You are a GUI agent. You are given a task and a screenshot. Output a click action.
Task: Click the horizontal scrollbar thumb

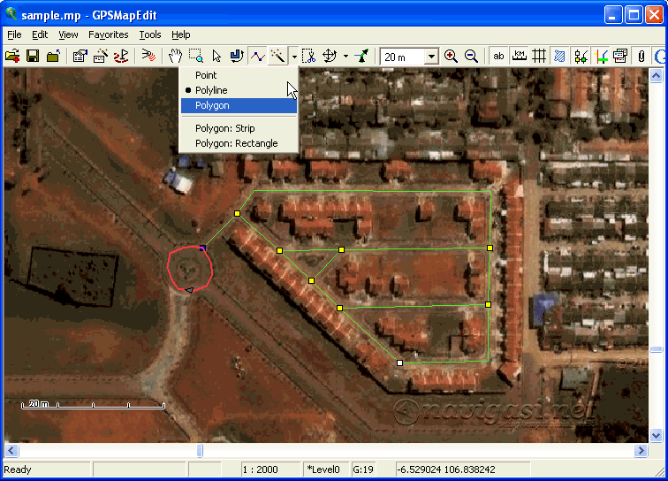pyautogui.click(x=200, y=451)
